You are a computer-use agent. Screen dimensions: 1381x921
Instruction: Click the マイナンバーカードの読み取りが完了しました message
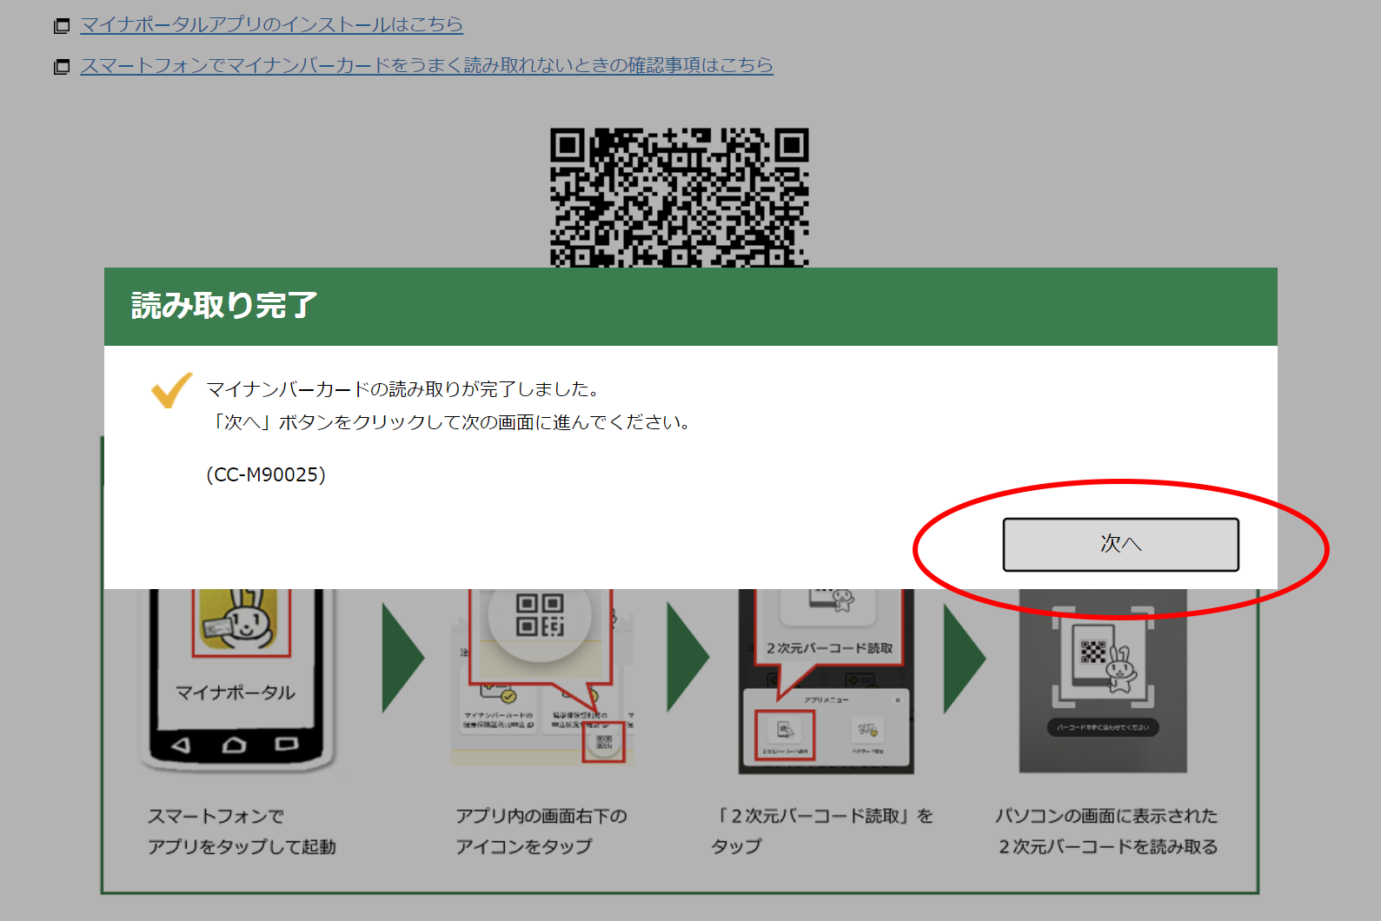click(402, 389)
